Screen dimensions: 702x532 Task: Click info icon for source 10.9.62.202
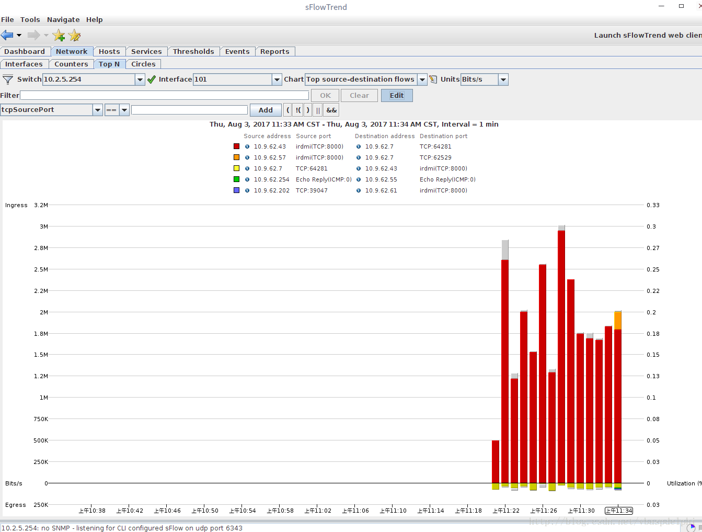[x=247, y=190]
